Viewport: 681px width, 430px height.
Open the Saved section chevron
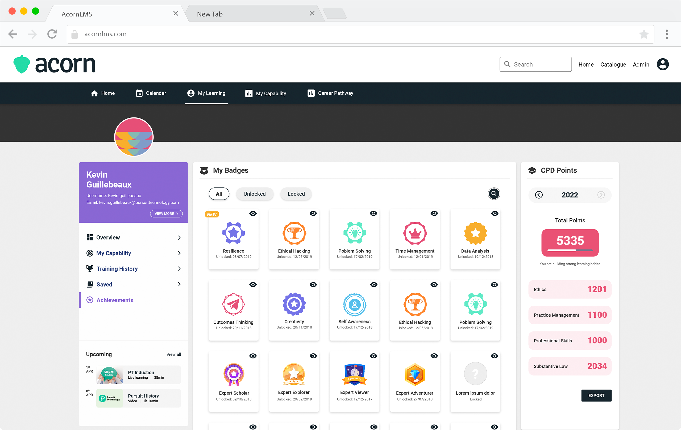tap(179, 284)
